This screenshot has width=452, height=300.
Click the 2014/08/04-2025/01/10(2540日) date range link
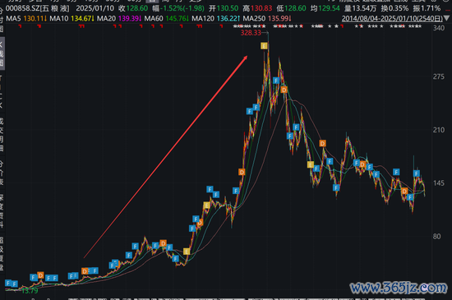392,18
